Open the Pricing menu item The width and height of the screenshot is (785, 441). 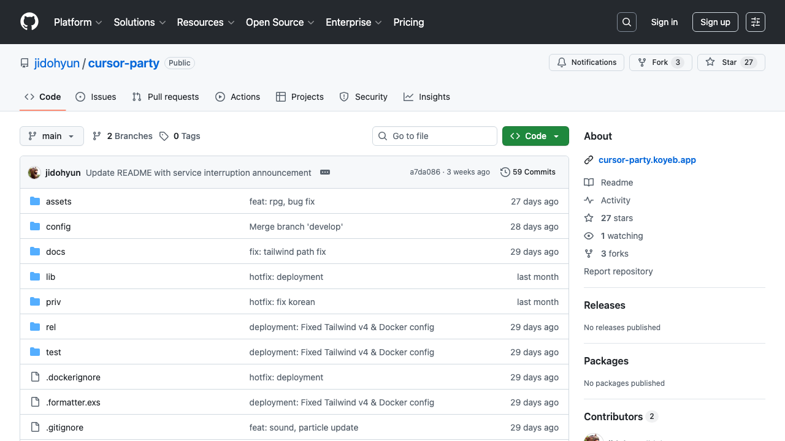tap(408, 23)
